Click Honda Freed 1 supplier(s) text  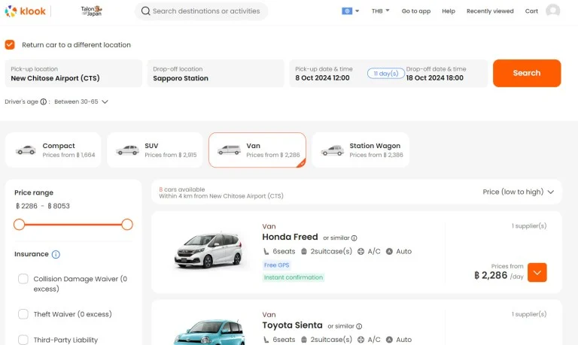coord(529,226)
